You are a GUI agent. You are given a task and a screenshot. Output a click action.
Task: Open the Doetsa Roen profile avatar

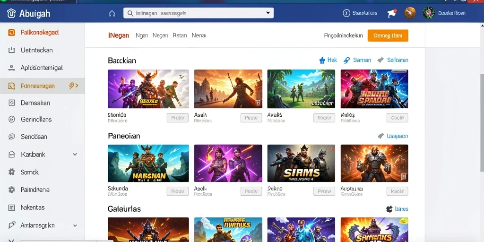click(429, 13)
